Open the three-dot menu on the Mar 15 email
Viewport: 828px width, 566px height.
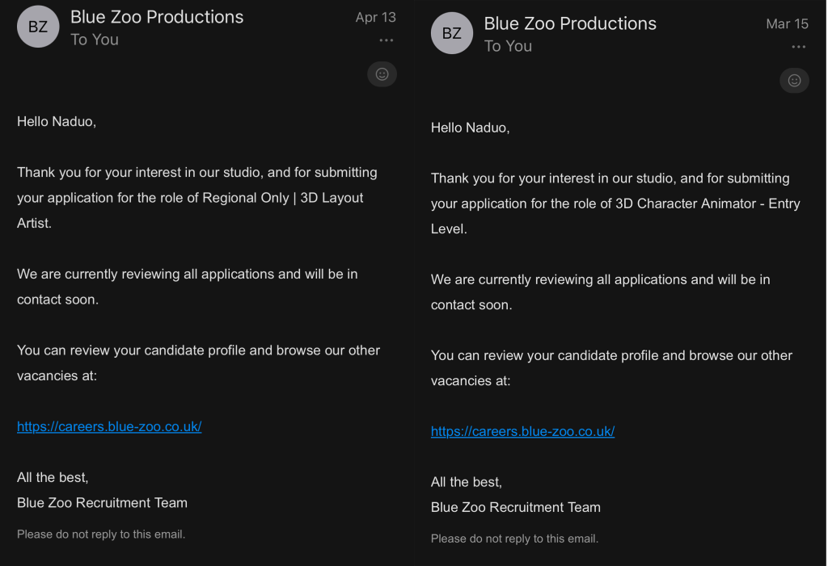coord(798,47)
